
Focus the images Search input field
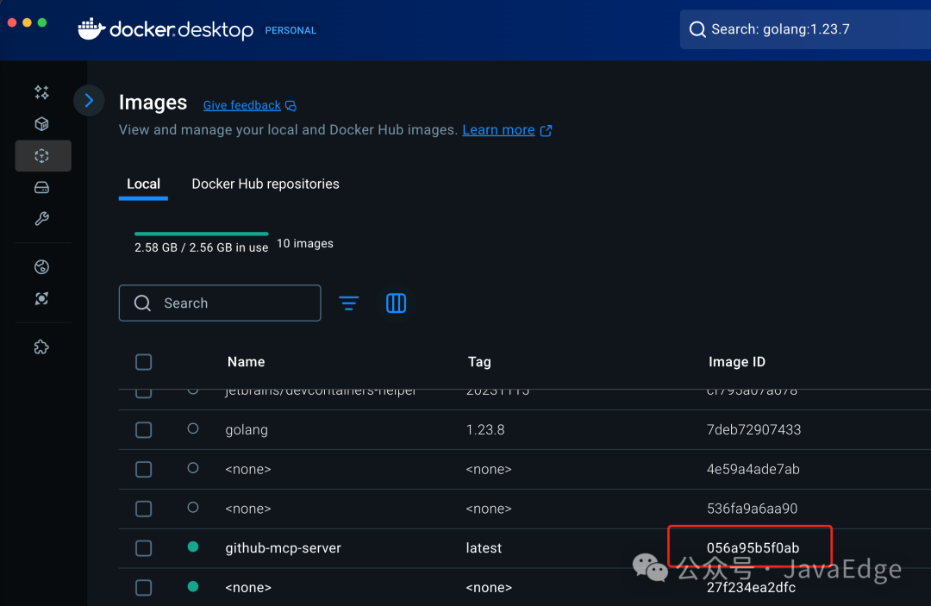(x=220, y=303)
